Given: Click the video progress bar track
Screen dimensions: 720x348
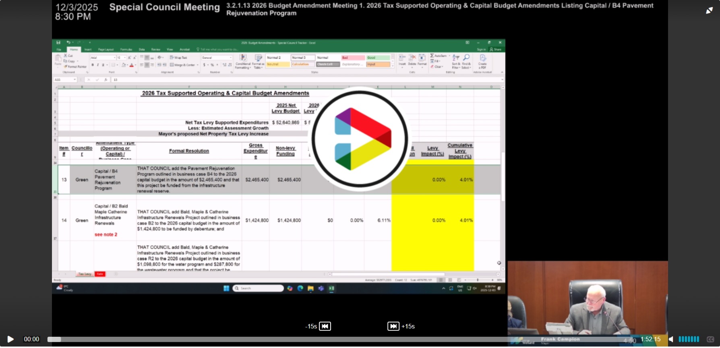Looking at the screenshot, I should point(282,339).
